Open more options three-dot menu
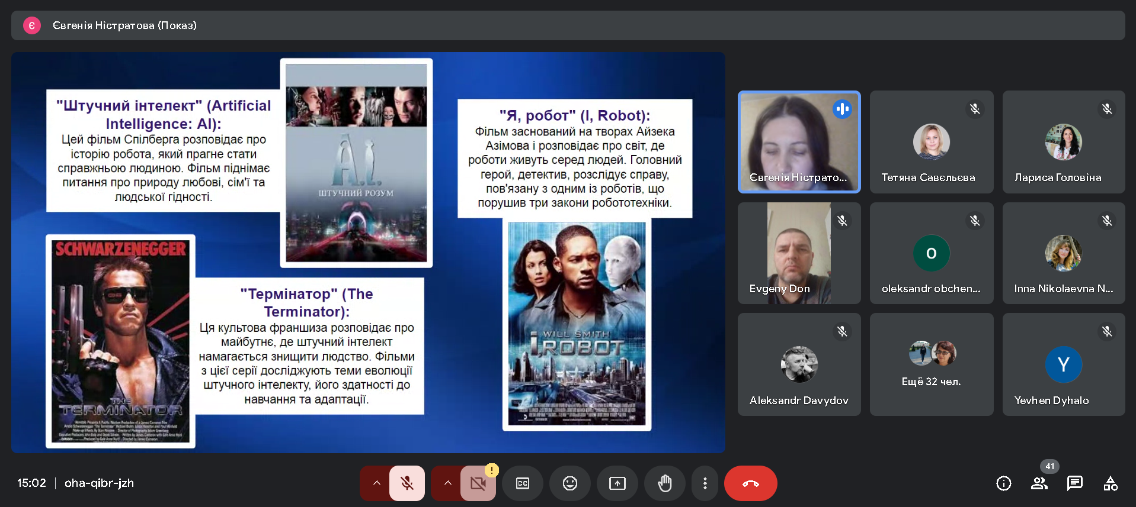This screenshot has width=1136, height=507. pos(705,483)
